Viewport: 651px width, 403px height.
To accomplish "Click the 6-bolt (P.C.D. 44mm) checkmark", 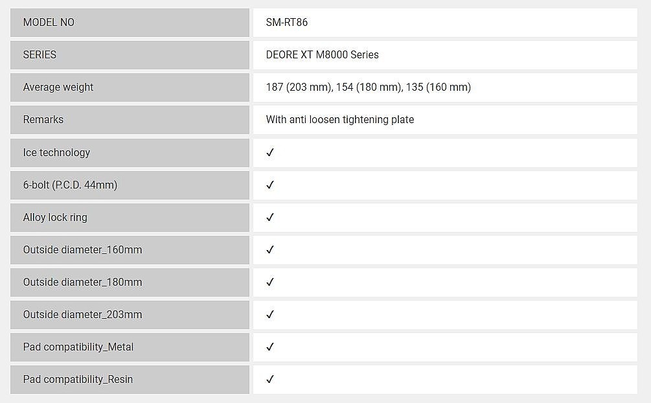I will (270, 185).
